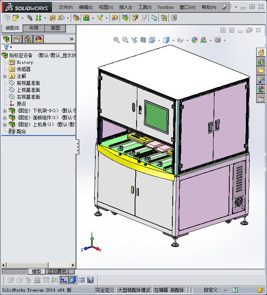
Task: Click Zoom to Fit in viewport toolbar
Action: [x=117, y=40]
